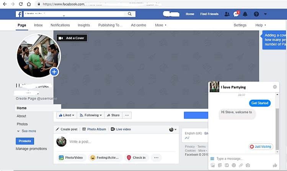Open the friend requests icon
Viewport: 287px width, 171px height.
(227, 14)
